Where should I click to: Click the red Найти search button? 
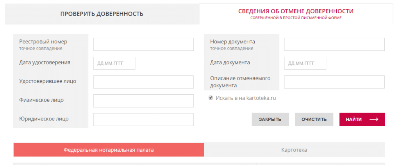[362, 120]
